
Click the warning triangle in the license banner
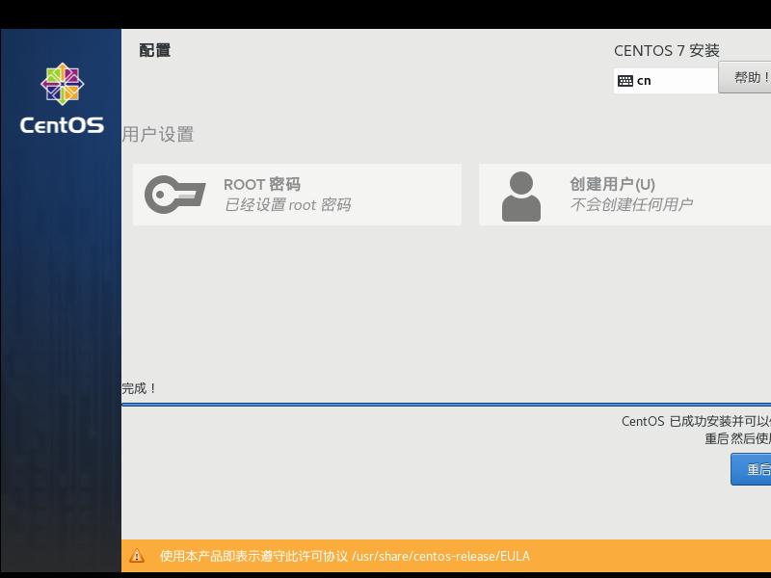138,556
